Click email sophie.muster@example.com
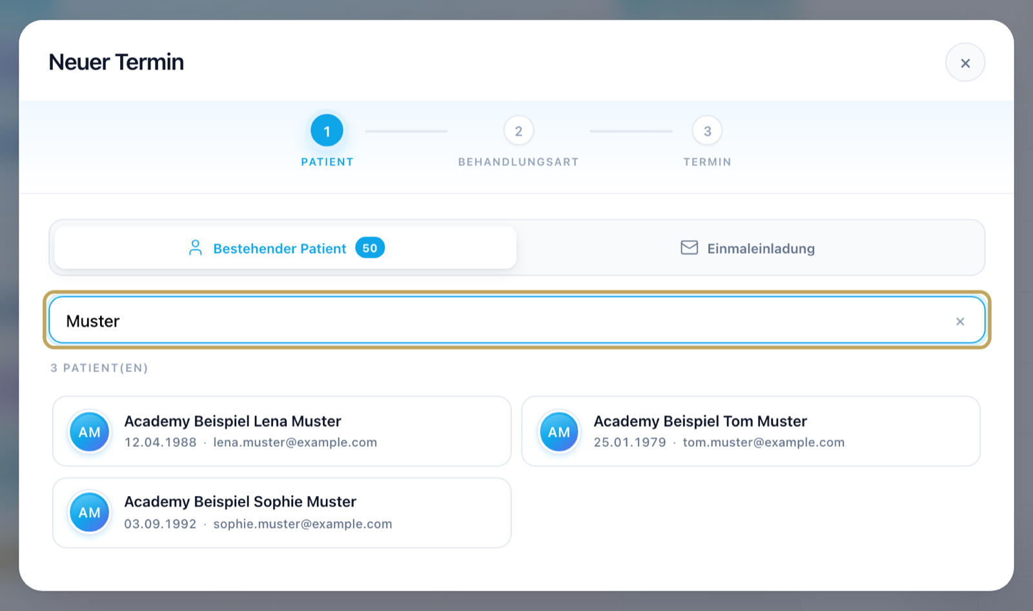Screen dimensions: 1033x611 [303, 524]
